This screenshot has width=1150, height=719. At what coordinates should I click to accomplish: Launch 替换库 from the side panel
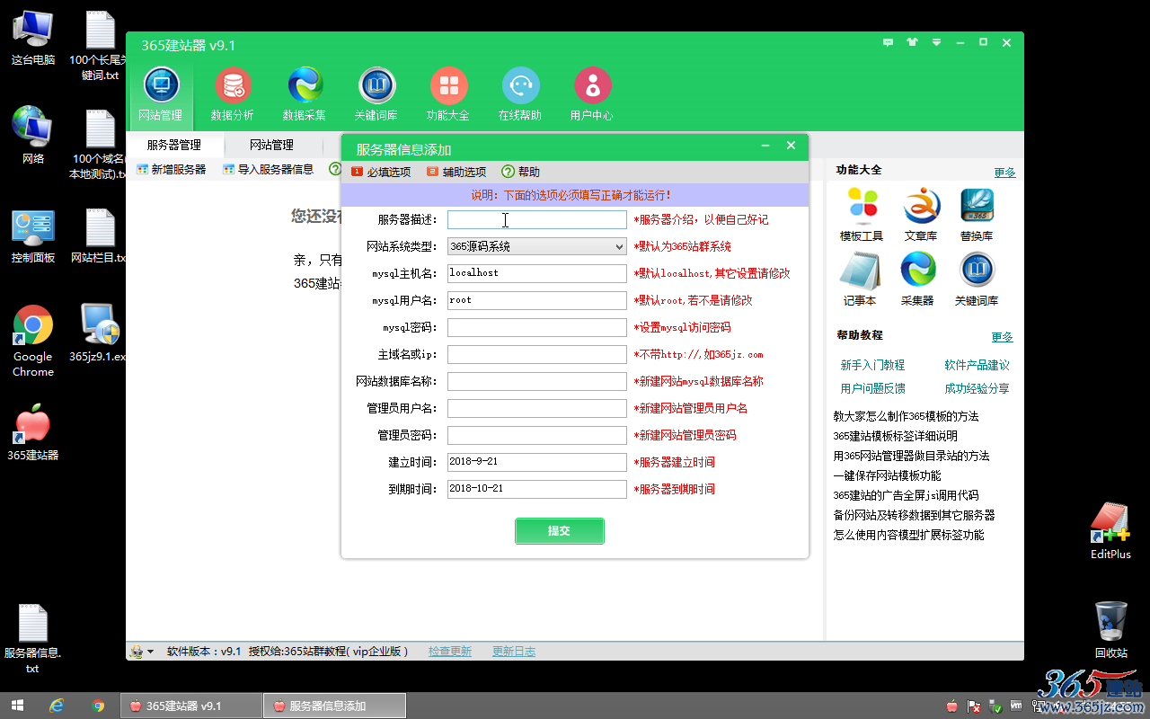pos(977,214)
